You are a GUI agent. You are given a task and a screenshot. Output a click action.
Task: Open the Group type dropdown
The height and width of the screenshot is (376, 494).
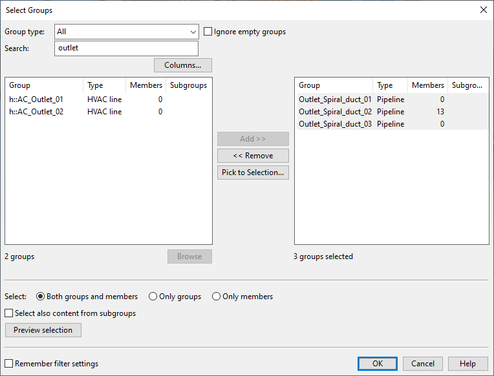(127, 32)
